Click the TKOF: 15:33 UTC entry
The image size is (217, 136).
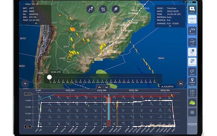pos(31,20)
